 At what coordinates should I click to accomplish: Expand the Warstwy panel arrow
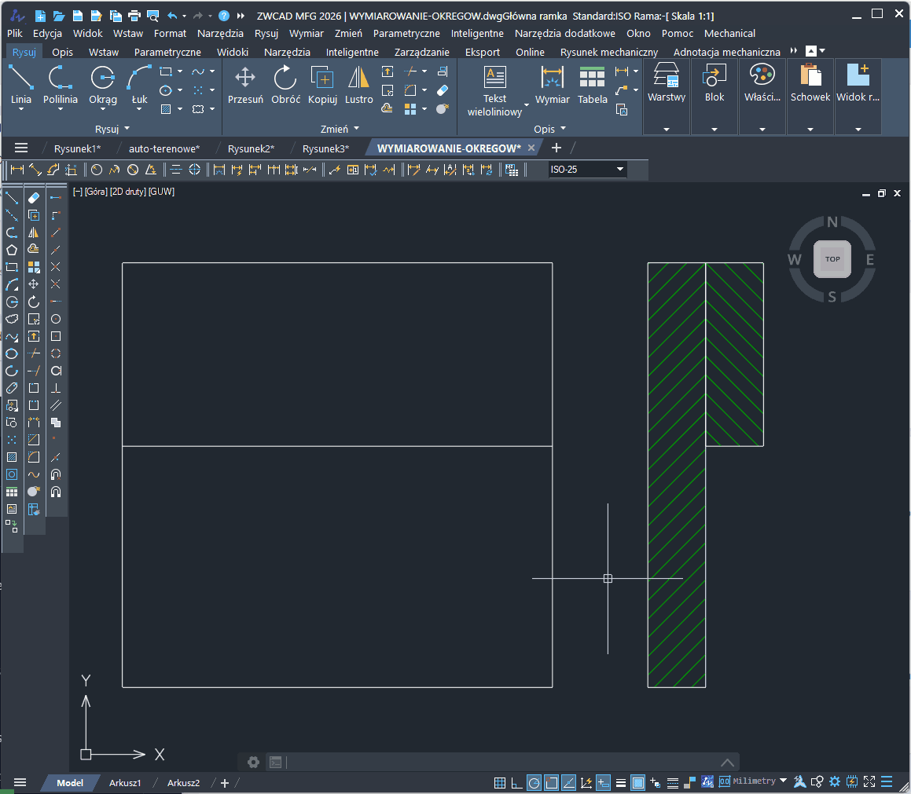pos(667,130)
